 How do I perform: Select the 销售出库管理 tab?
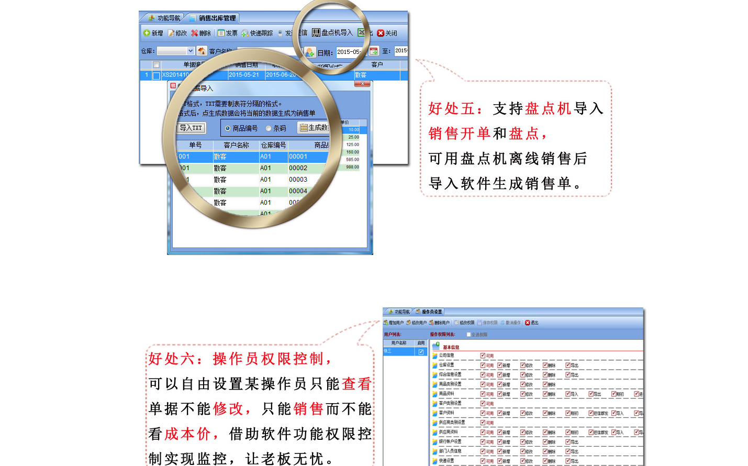click(x=213, y=18)
